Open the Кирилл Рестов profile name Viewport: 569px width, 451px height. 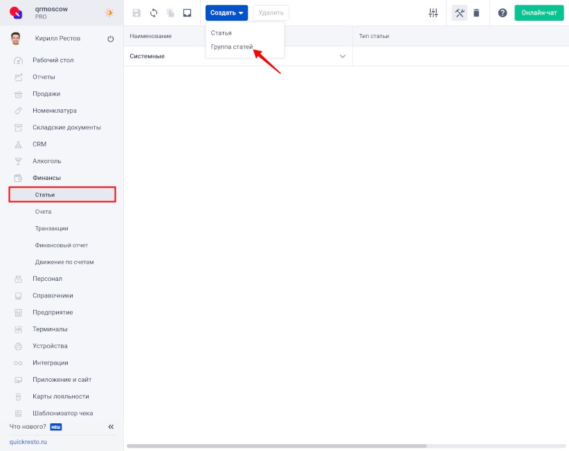point(57,39)
